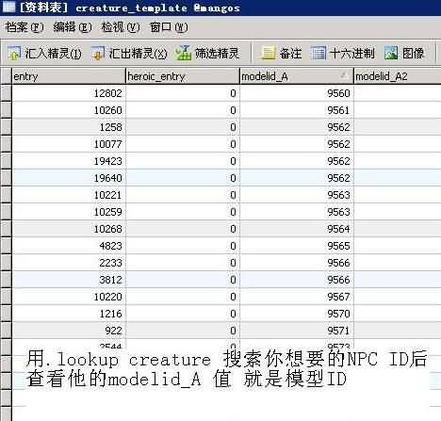Launch the 筛选精灵 filter wizard icon
The image size is (441, 421).
point(184,53)
